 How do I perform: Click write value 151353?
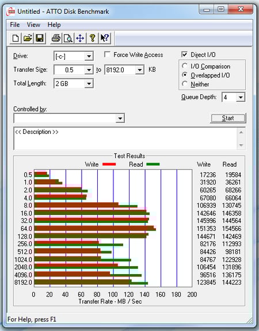tap(207, 229)
